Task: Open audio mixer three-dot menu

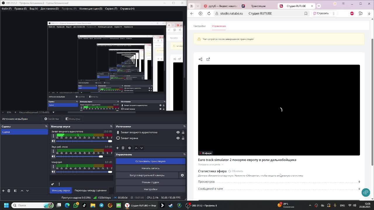Action: 59,184
